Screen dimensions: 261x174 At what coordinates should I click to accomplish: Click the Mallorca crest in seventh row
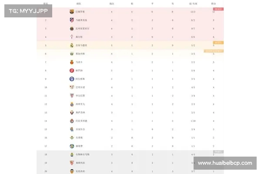pyautogui.click(x=72, y=62)
